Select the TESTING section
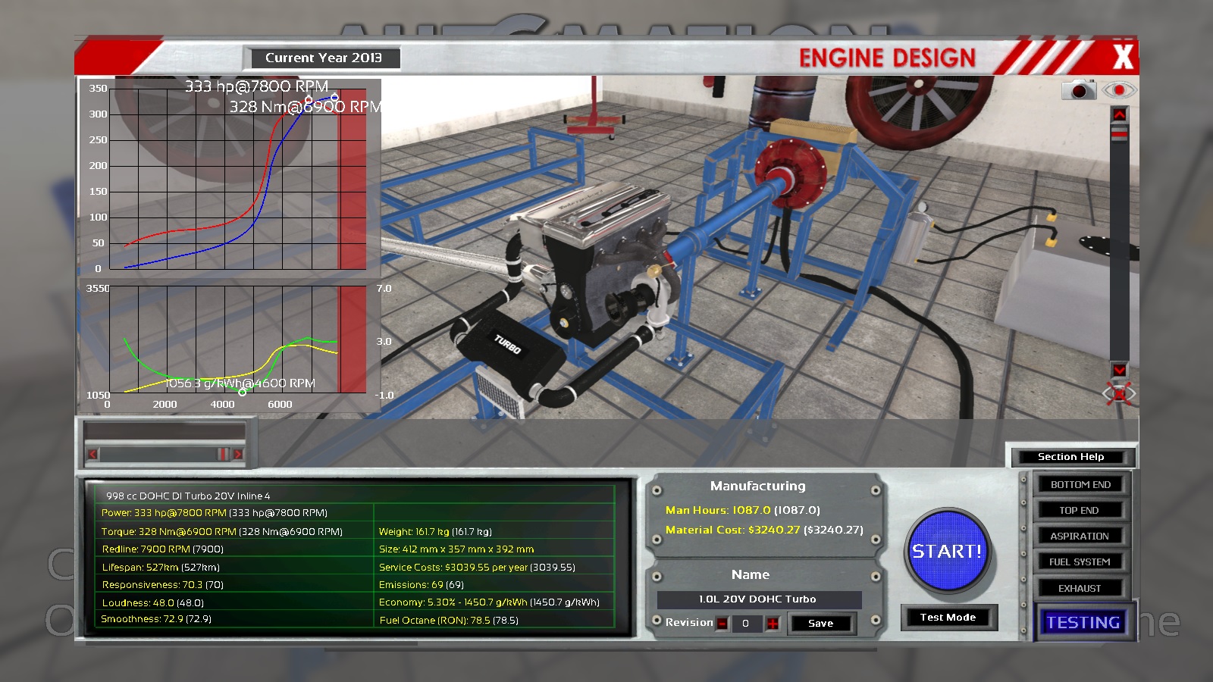Screen dimensions: 1213x682 1083,623
